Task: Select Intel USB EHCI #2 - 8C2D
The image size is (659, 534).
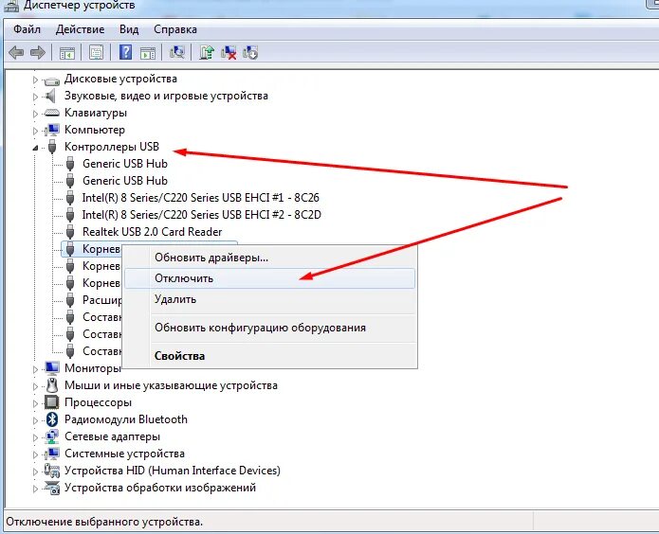Action: tap(202, 215)
